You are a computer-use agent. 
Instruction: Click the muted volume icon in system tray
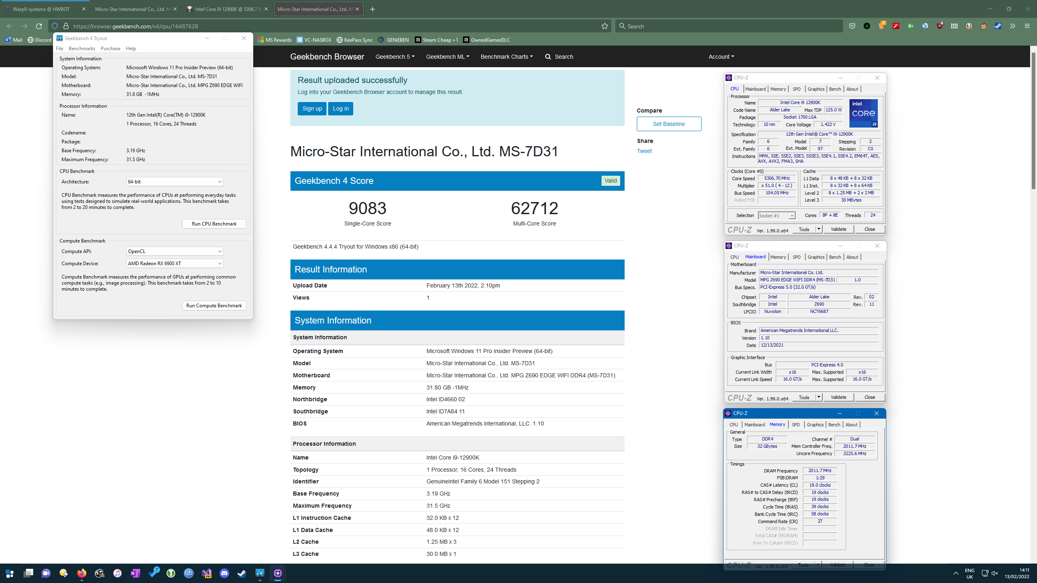[x=994, y=573]
